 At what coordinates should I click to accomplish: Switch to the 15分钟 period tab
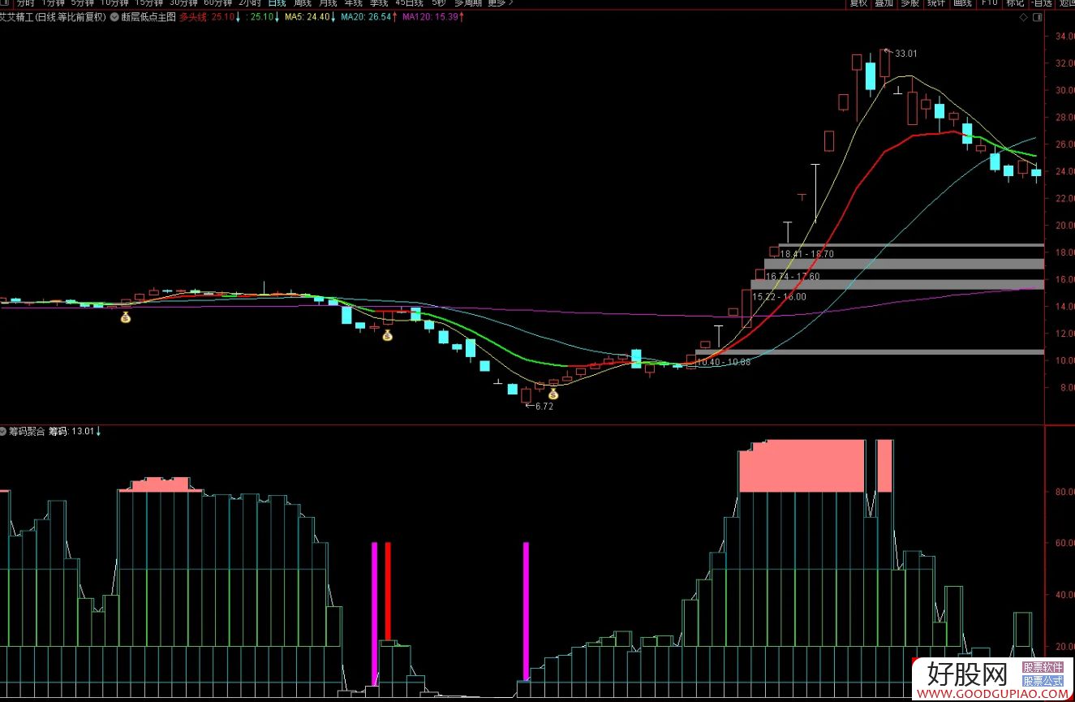(x=149, y=3)
